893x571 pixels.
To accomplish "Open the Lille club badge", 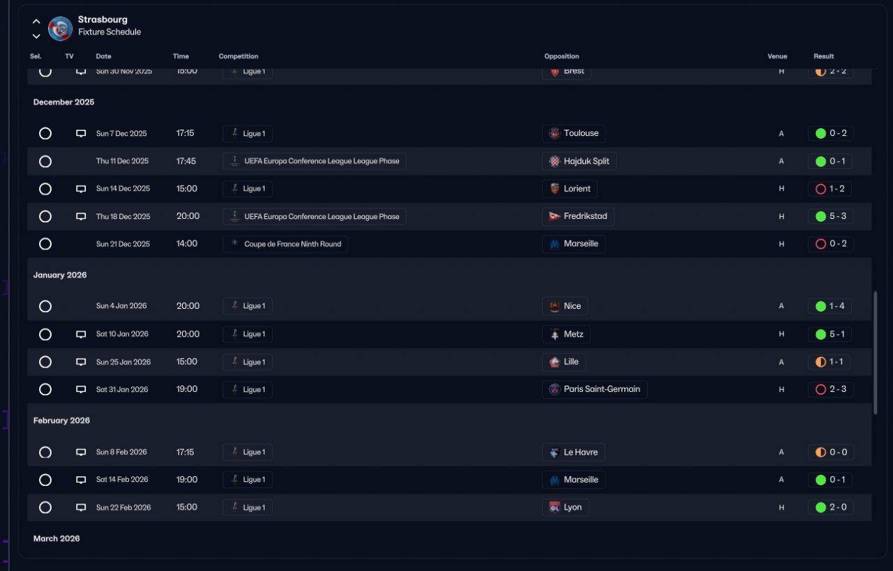I will click(x=555, y=362).
